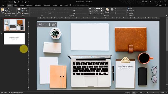Open the File tab

(x=3, y=5)
